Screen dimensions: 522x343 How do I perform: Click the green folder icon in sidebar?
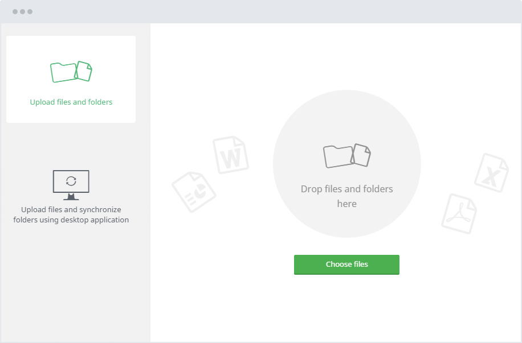(62, 73)
